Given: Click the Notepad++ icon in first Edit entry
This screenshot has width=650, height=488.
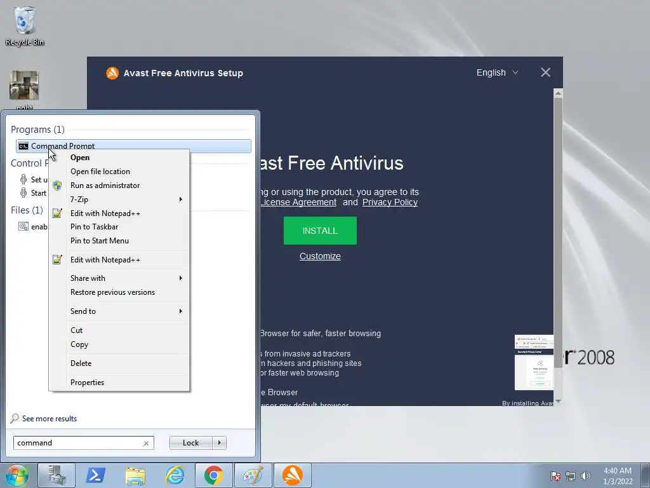Looking at the screenshot, I should pyautogui.click(x=57, y=213).
